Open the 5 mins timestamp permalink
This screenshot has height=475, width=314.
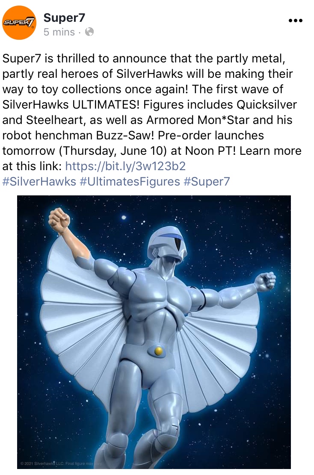coord(59,32)
